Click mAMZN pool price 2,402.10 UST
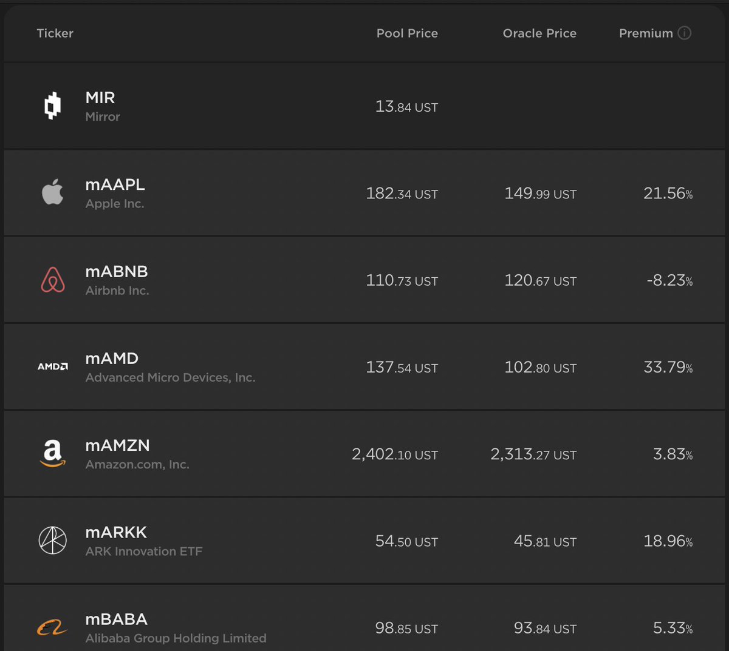The width and height of the screenshot is (729, 651). click(x=395, y=454)
